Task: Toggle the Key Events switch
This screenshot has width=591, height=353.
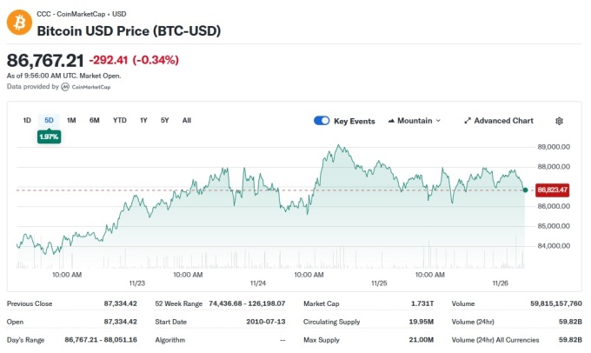Action: pyautogui.click(x=322, y=121)
